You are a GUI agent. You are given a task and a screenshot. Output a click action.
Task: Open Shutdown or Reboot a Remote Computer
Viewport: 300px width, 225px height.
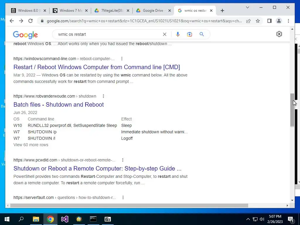point(97,168)
